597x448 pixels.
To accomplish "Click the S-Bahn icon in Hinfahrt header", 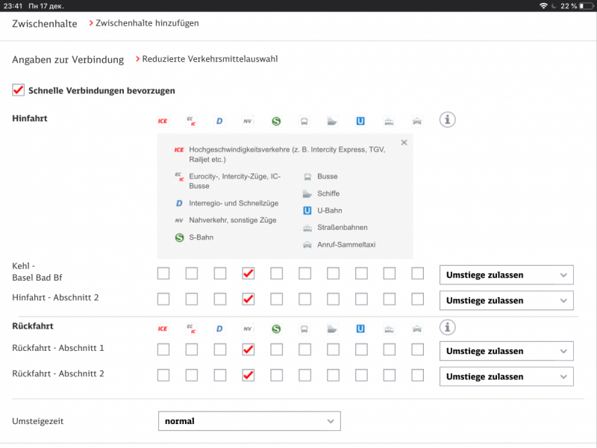I will [x=276, y=121].
